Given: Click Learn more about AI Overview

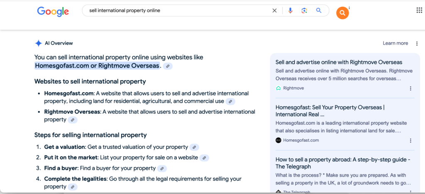Looking at the screenshot, I should (x=395, y=43).
